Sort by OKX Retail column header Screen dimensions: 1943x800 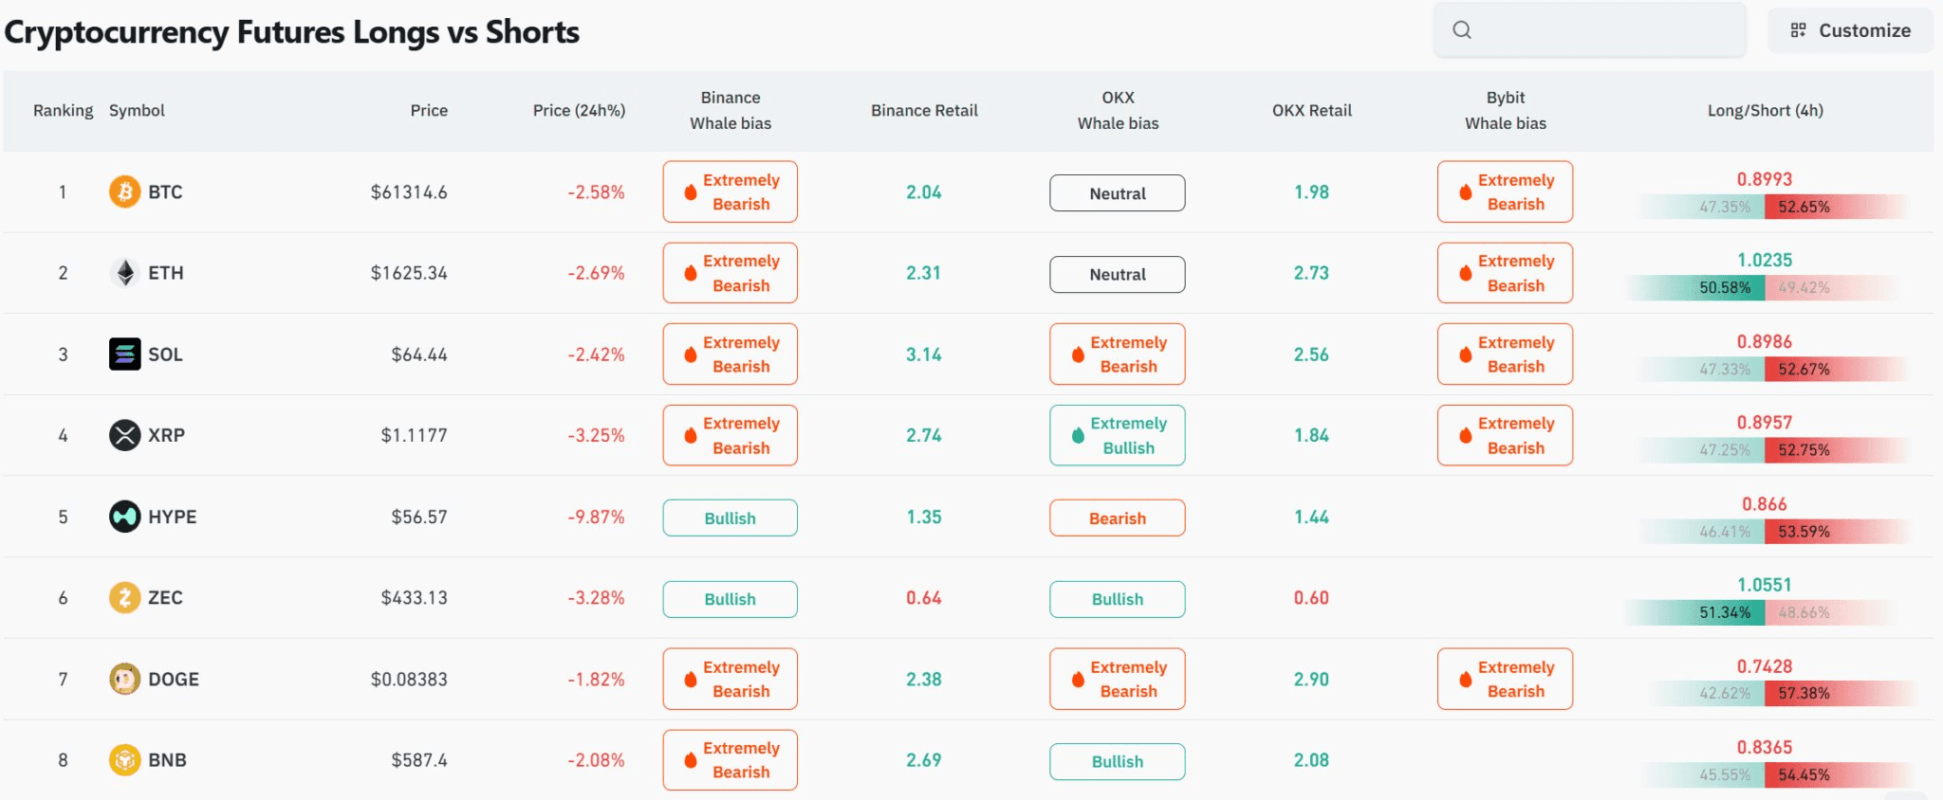point(1311,110)
